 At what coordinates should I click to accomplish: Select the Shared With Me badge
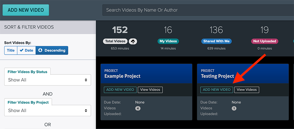[216, 41]
